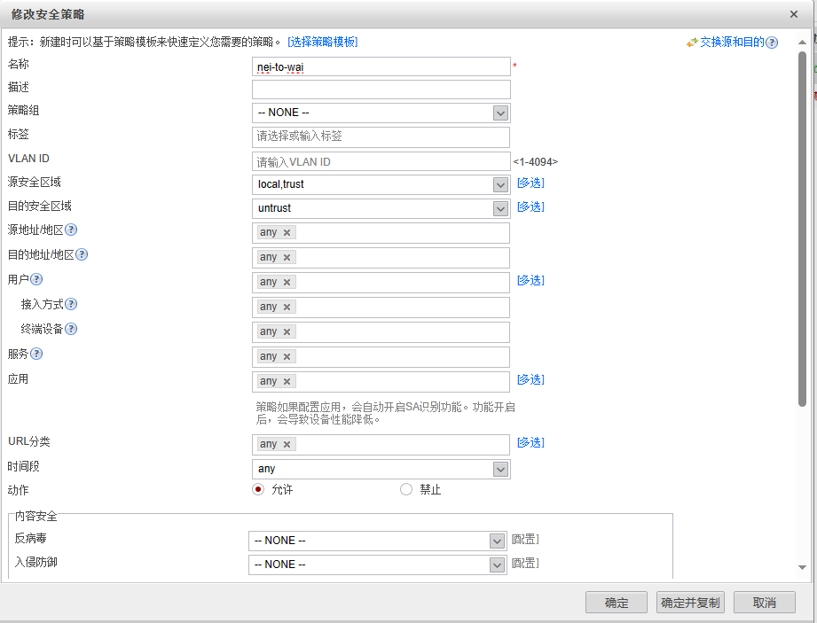Click help icon beside 目的地址/地区

click(82, 254)
